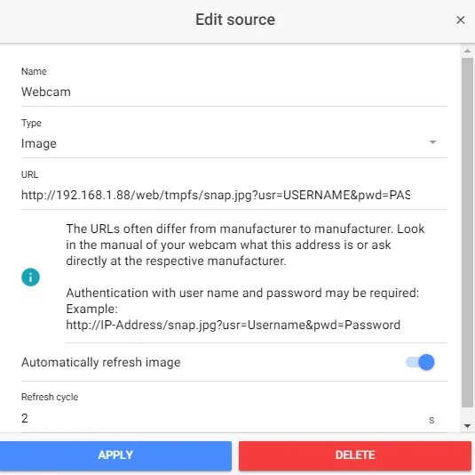
Task: Click the scrollbar down arrow
Action: (x=467, y=426)
